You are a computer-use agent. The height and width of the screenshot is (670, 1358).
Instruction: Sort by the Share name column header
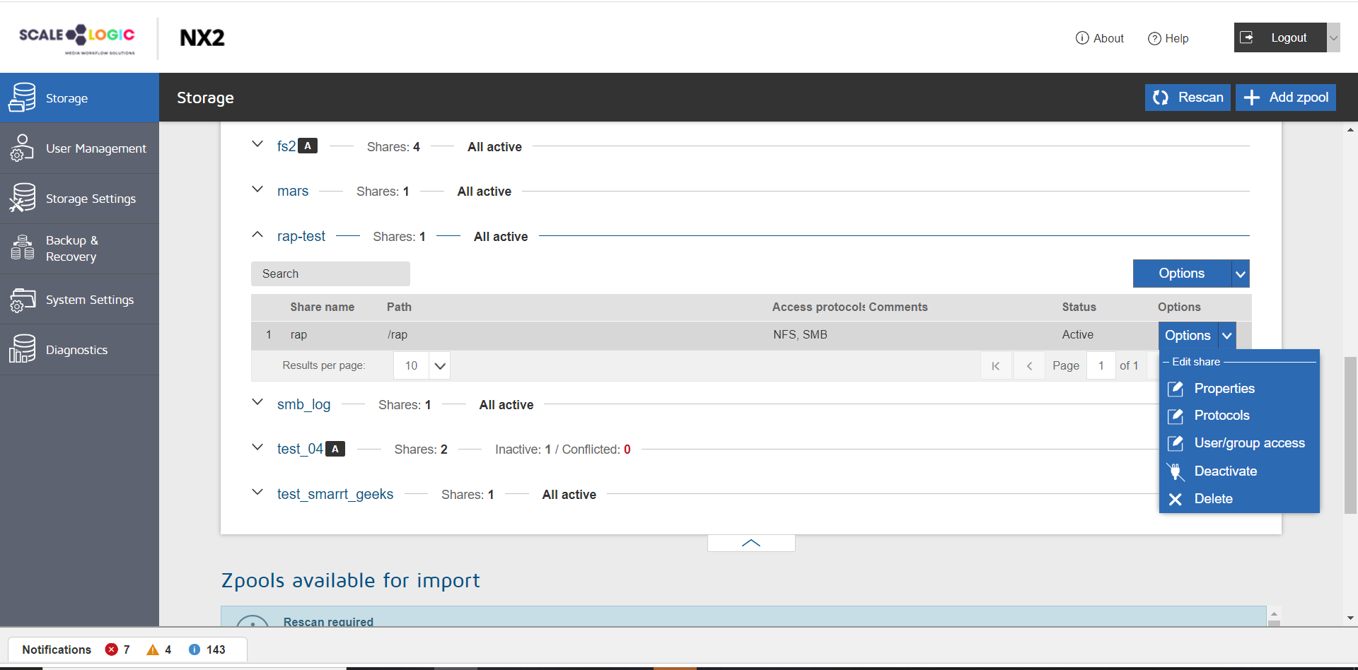coord(322,307)
